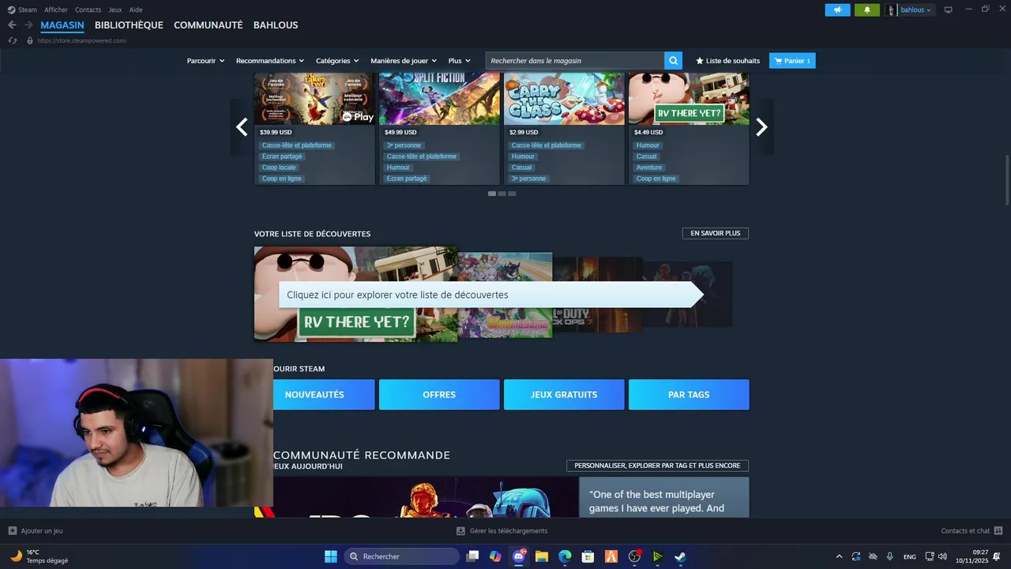Image resolution: width=1011 pixels, height=569 pixels.
Task: Click the download icon next to Gérer les téléchargements
Action: coord(461,531)
